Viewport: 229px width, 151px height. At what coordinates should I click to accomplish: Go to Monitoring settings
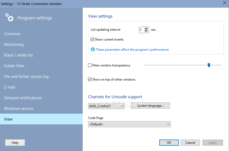click(x=41, y=45)
